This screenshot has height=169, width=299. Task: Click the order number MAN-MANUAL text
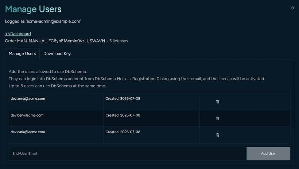61,41
